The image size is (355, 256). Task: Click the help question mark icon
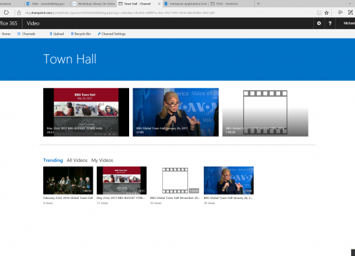click(330, 23)
